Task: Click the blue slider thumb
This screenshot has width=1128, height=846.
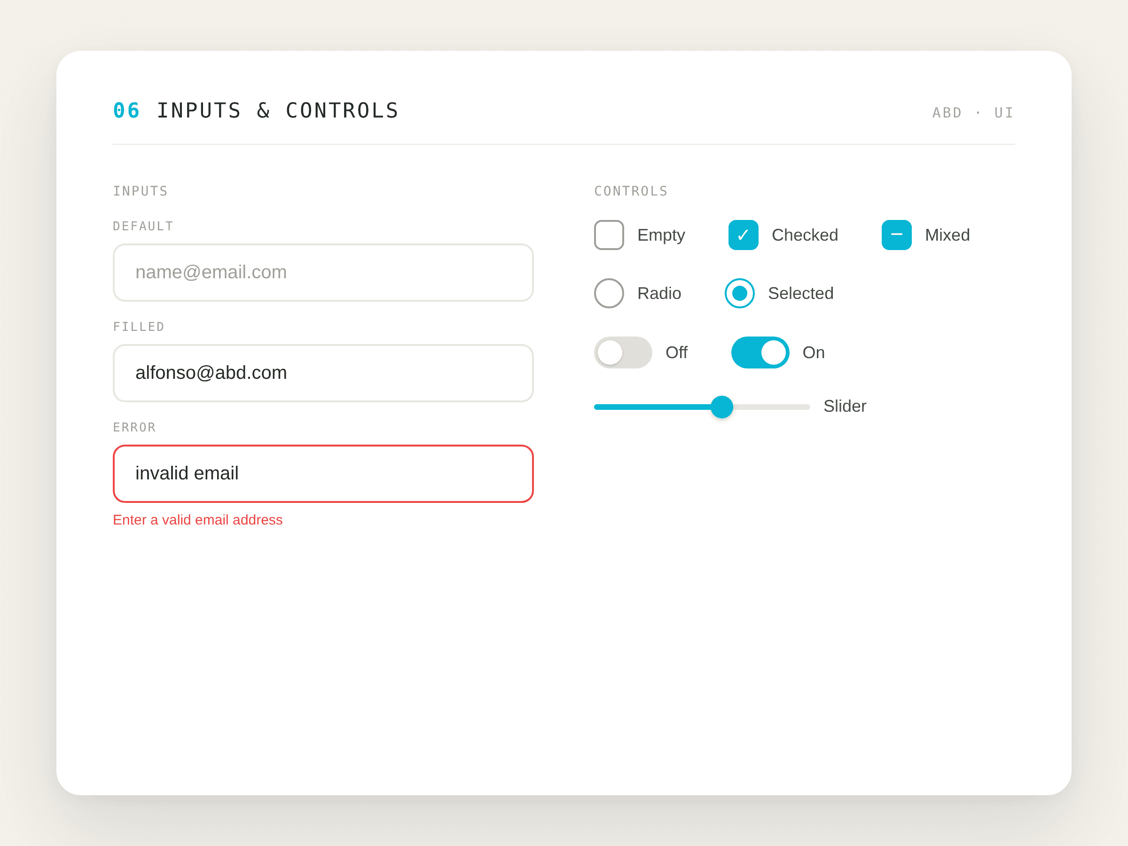Action: pos(721,407)
